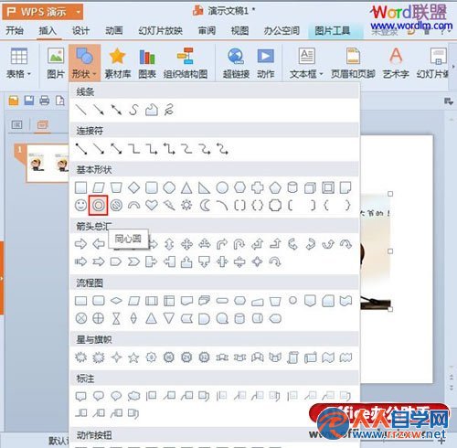
Task: Insert a Chart (图表)
Action: tap(147, 63)
